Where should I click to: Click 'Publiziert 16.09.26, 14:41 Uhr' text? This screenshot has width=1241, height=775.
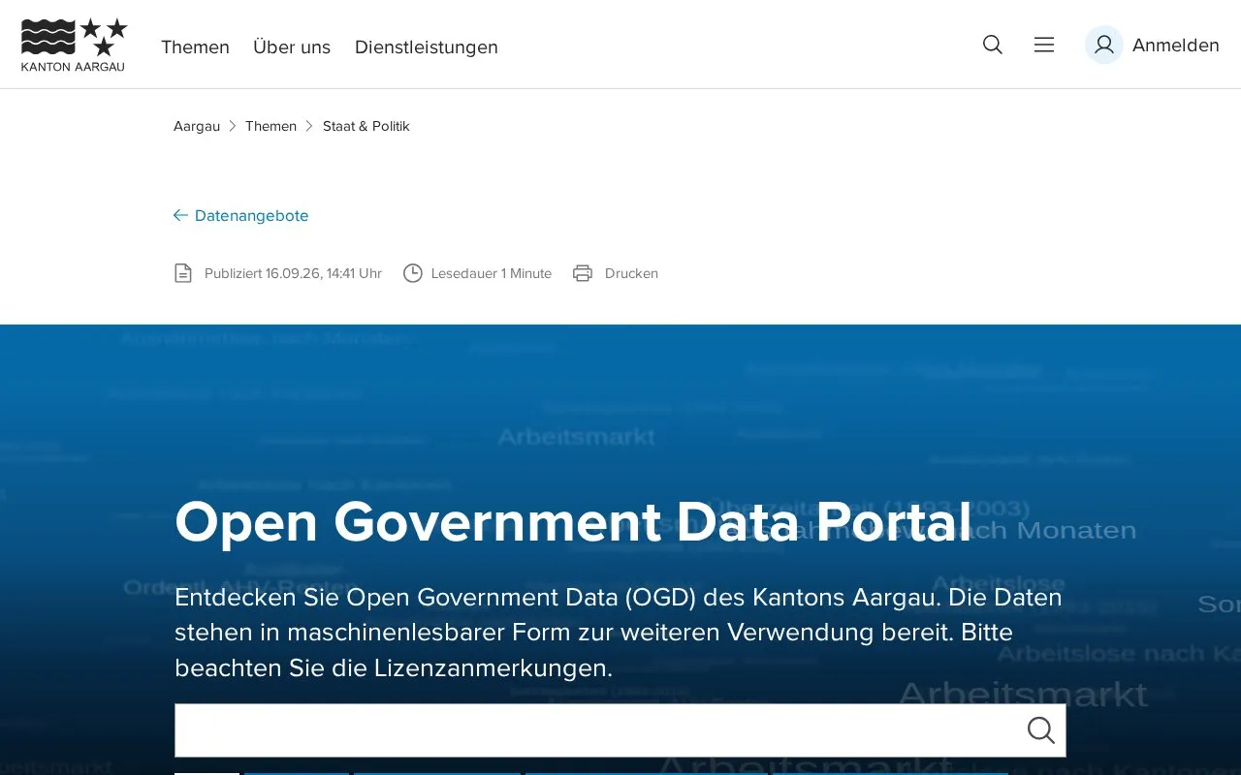click(293, 273)
